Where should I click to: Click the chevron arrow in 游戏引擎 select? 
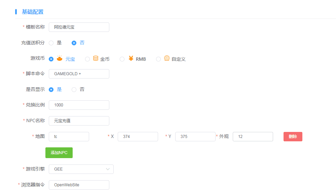click(108, 169)
